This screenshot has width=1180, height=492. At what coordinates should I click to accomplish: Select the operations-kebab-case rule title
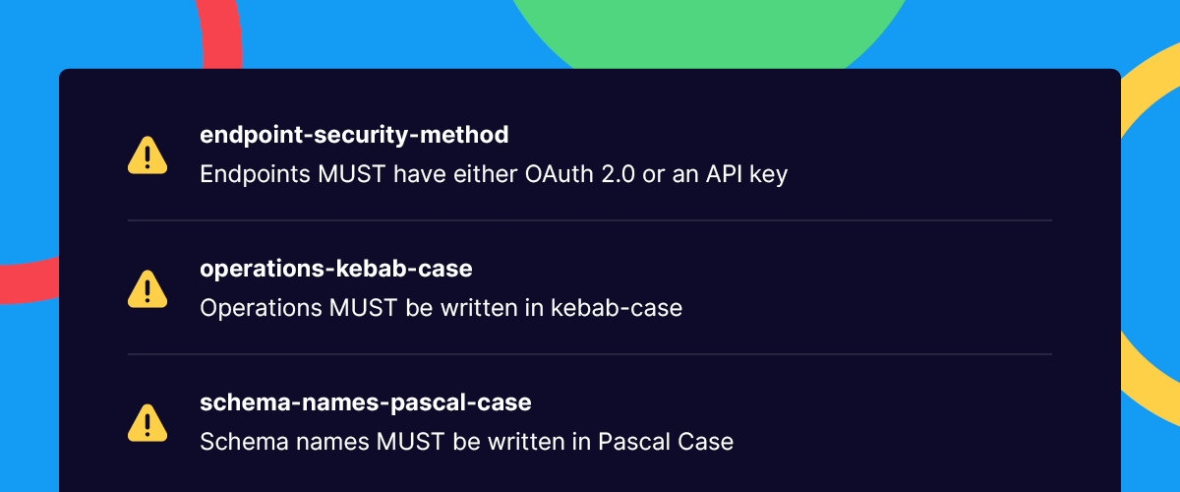336,269
